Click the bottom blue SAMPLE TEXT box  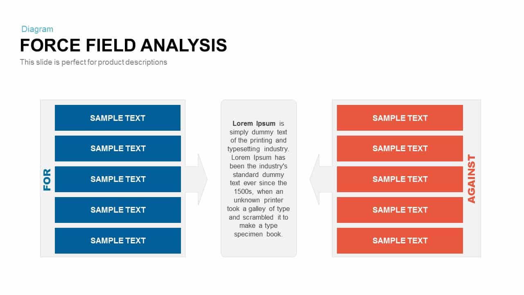[x=117, y=241]
